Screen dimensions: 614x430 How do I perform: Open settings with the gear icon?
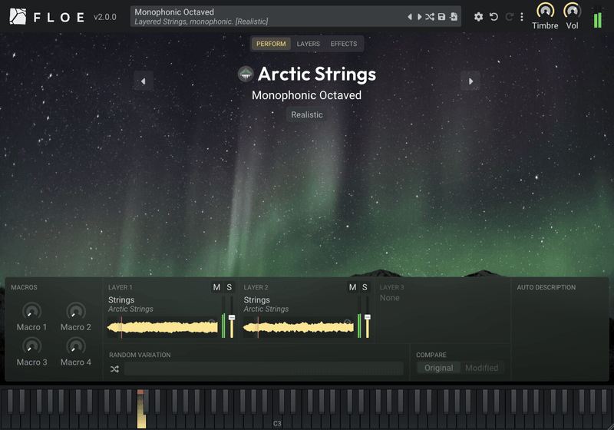478,17
